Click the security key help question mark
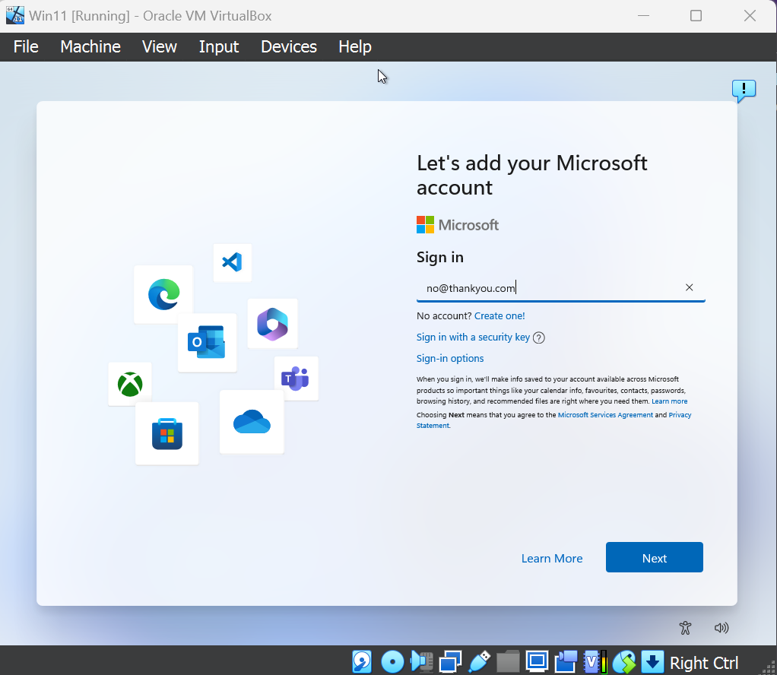Image resolution: width=777 pixels, height=675 pixels. pos(539,338)
